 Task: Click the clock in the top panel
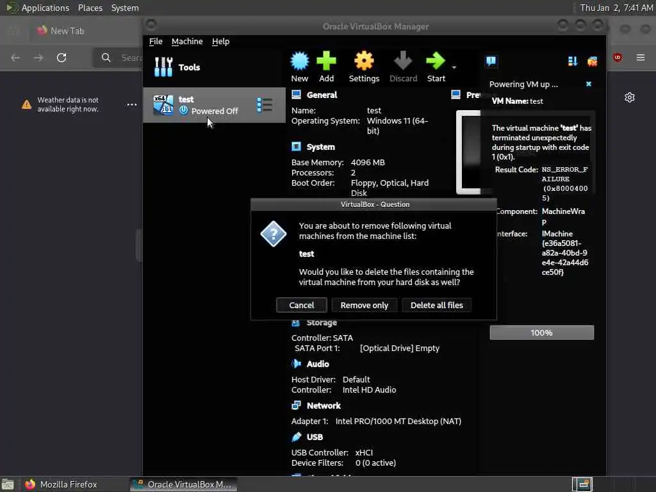(616, 8)
